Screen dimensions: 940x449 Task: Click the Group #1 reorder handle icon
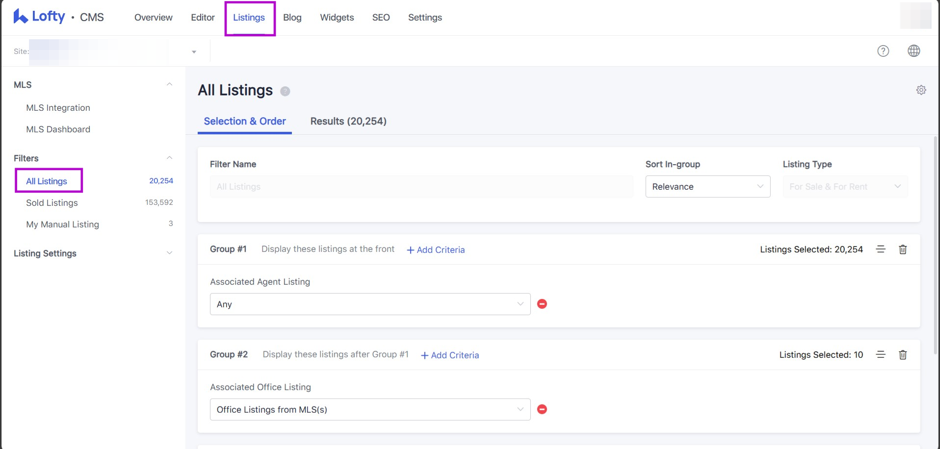[881, 249]
